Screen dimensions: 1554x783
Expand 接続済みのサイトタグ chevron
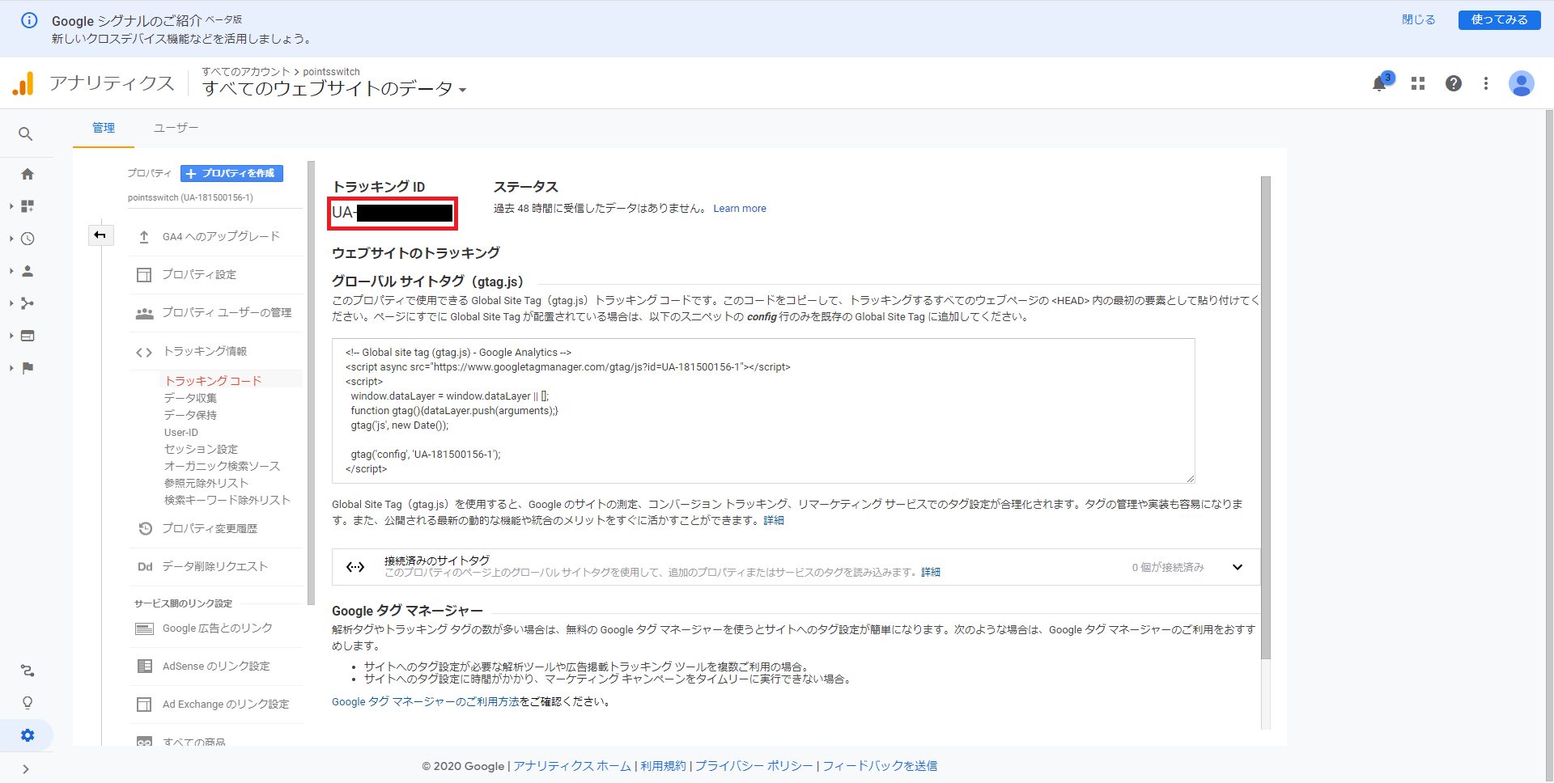(x=1238, y=567)
